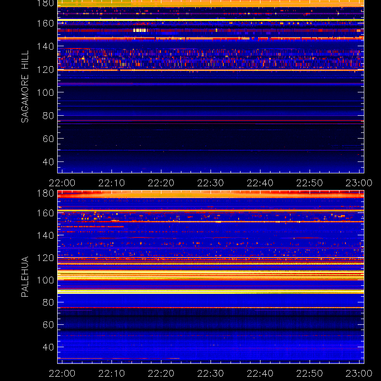
Task: Click 22:30 label under Palehua plot
Action: coord(211,373)
